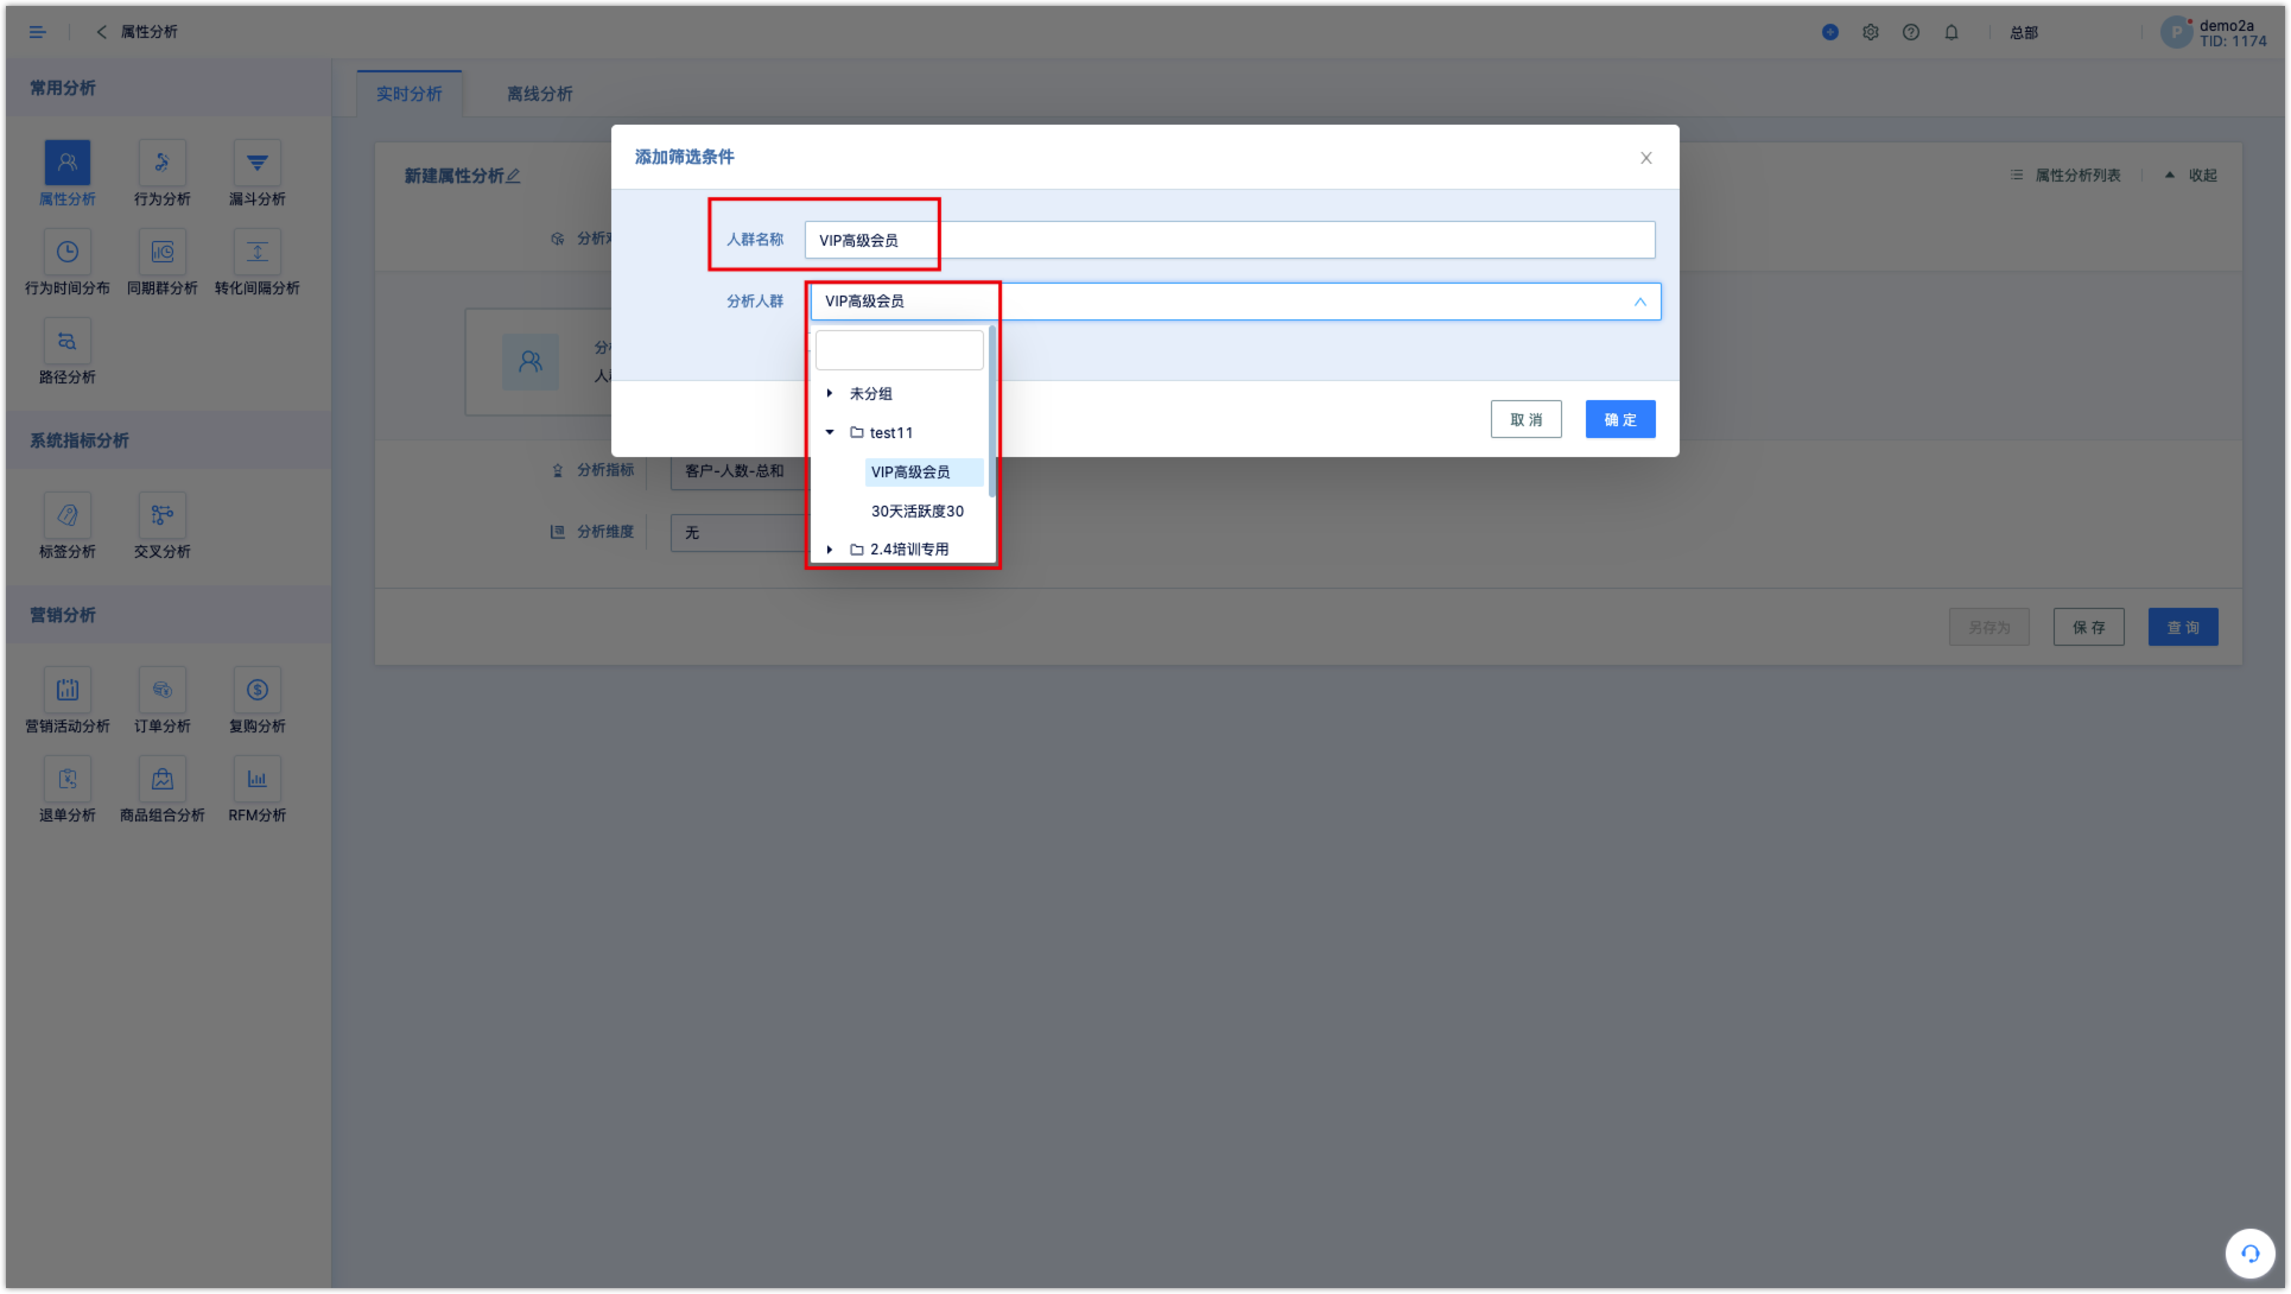Click the 2.4培训专用 folder label
This screenshot has height=1294, width=2291.
908,548
